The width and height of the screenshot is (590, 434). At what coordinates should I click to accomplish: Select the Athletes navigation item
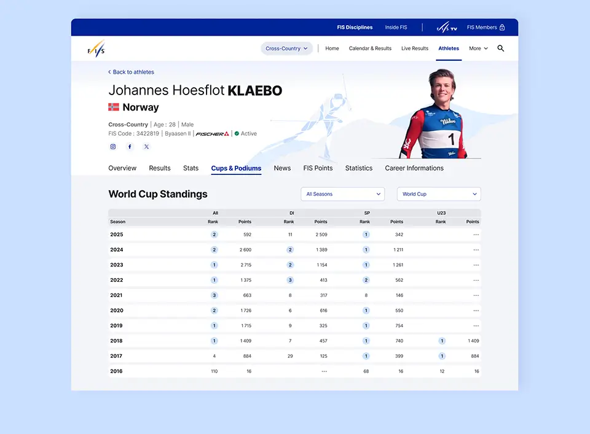449,48
